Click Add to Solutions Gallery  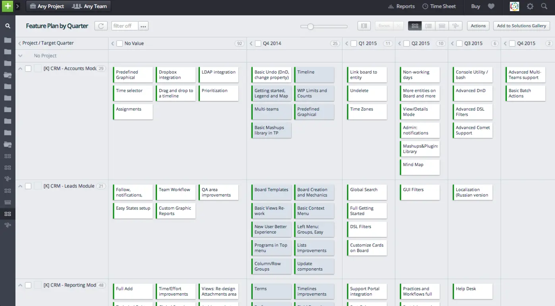coord(521,26)
